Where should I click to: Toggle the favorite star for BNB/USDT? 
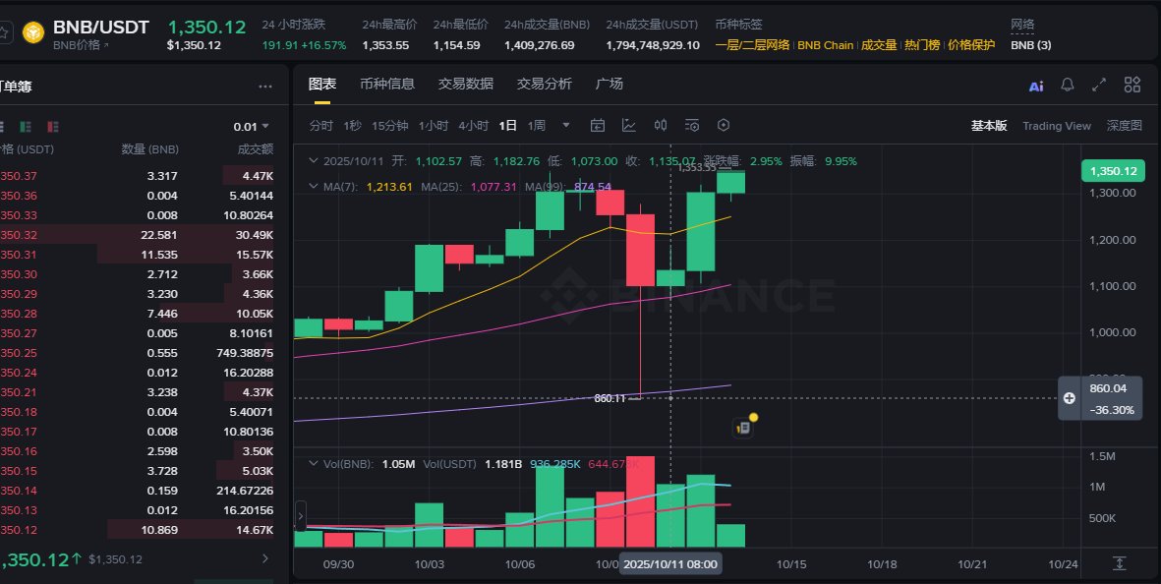pos(4,33)
